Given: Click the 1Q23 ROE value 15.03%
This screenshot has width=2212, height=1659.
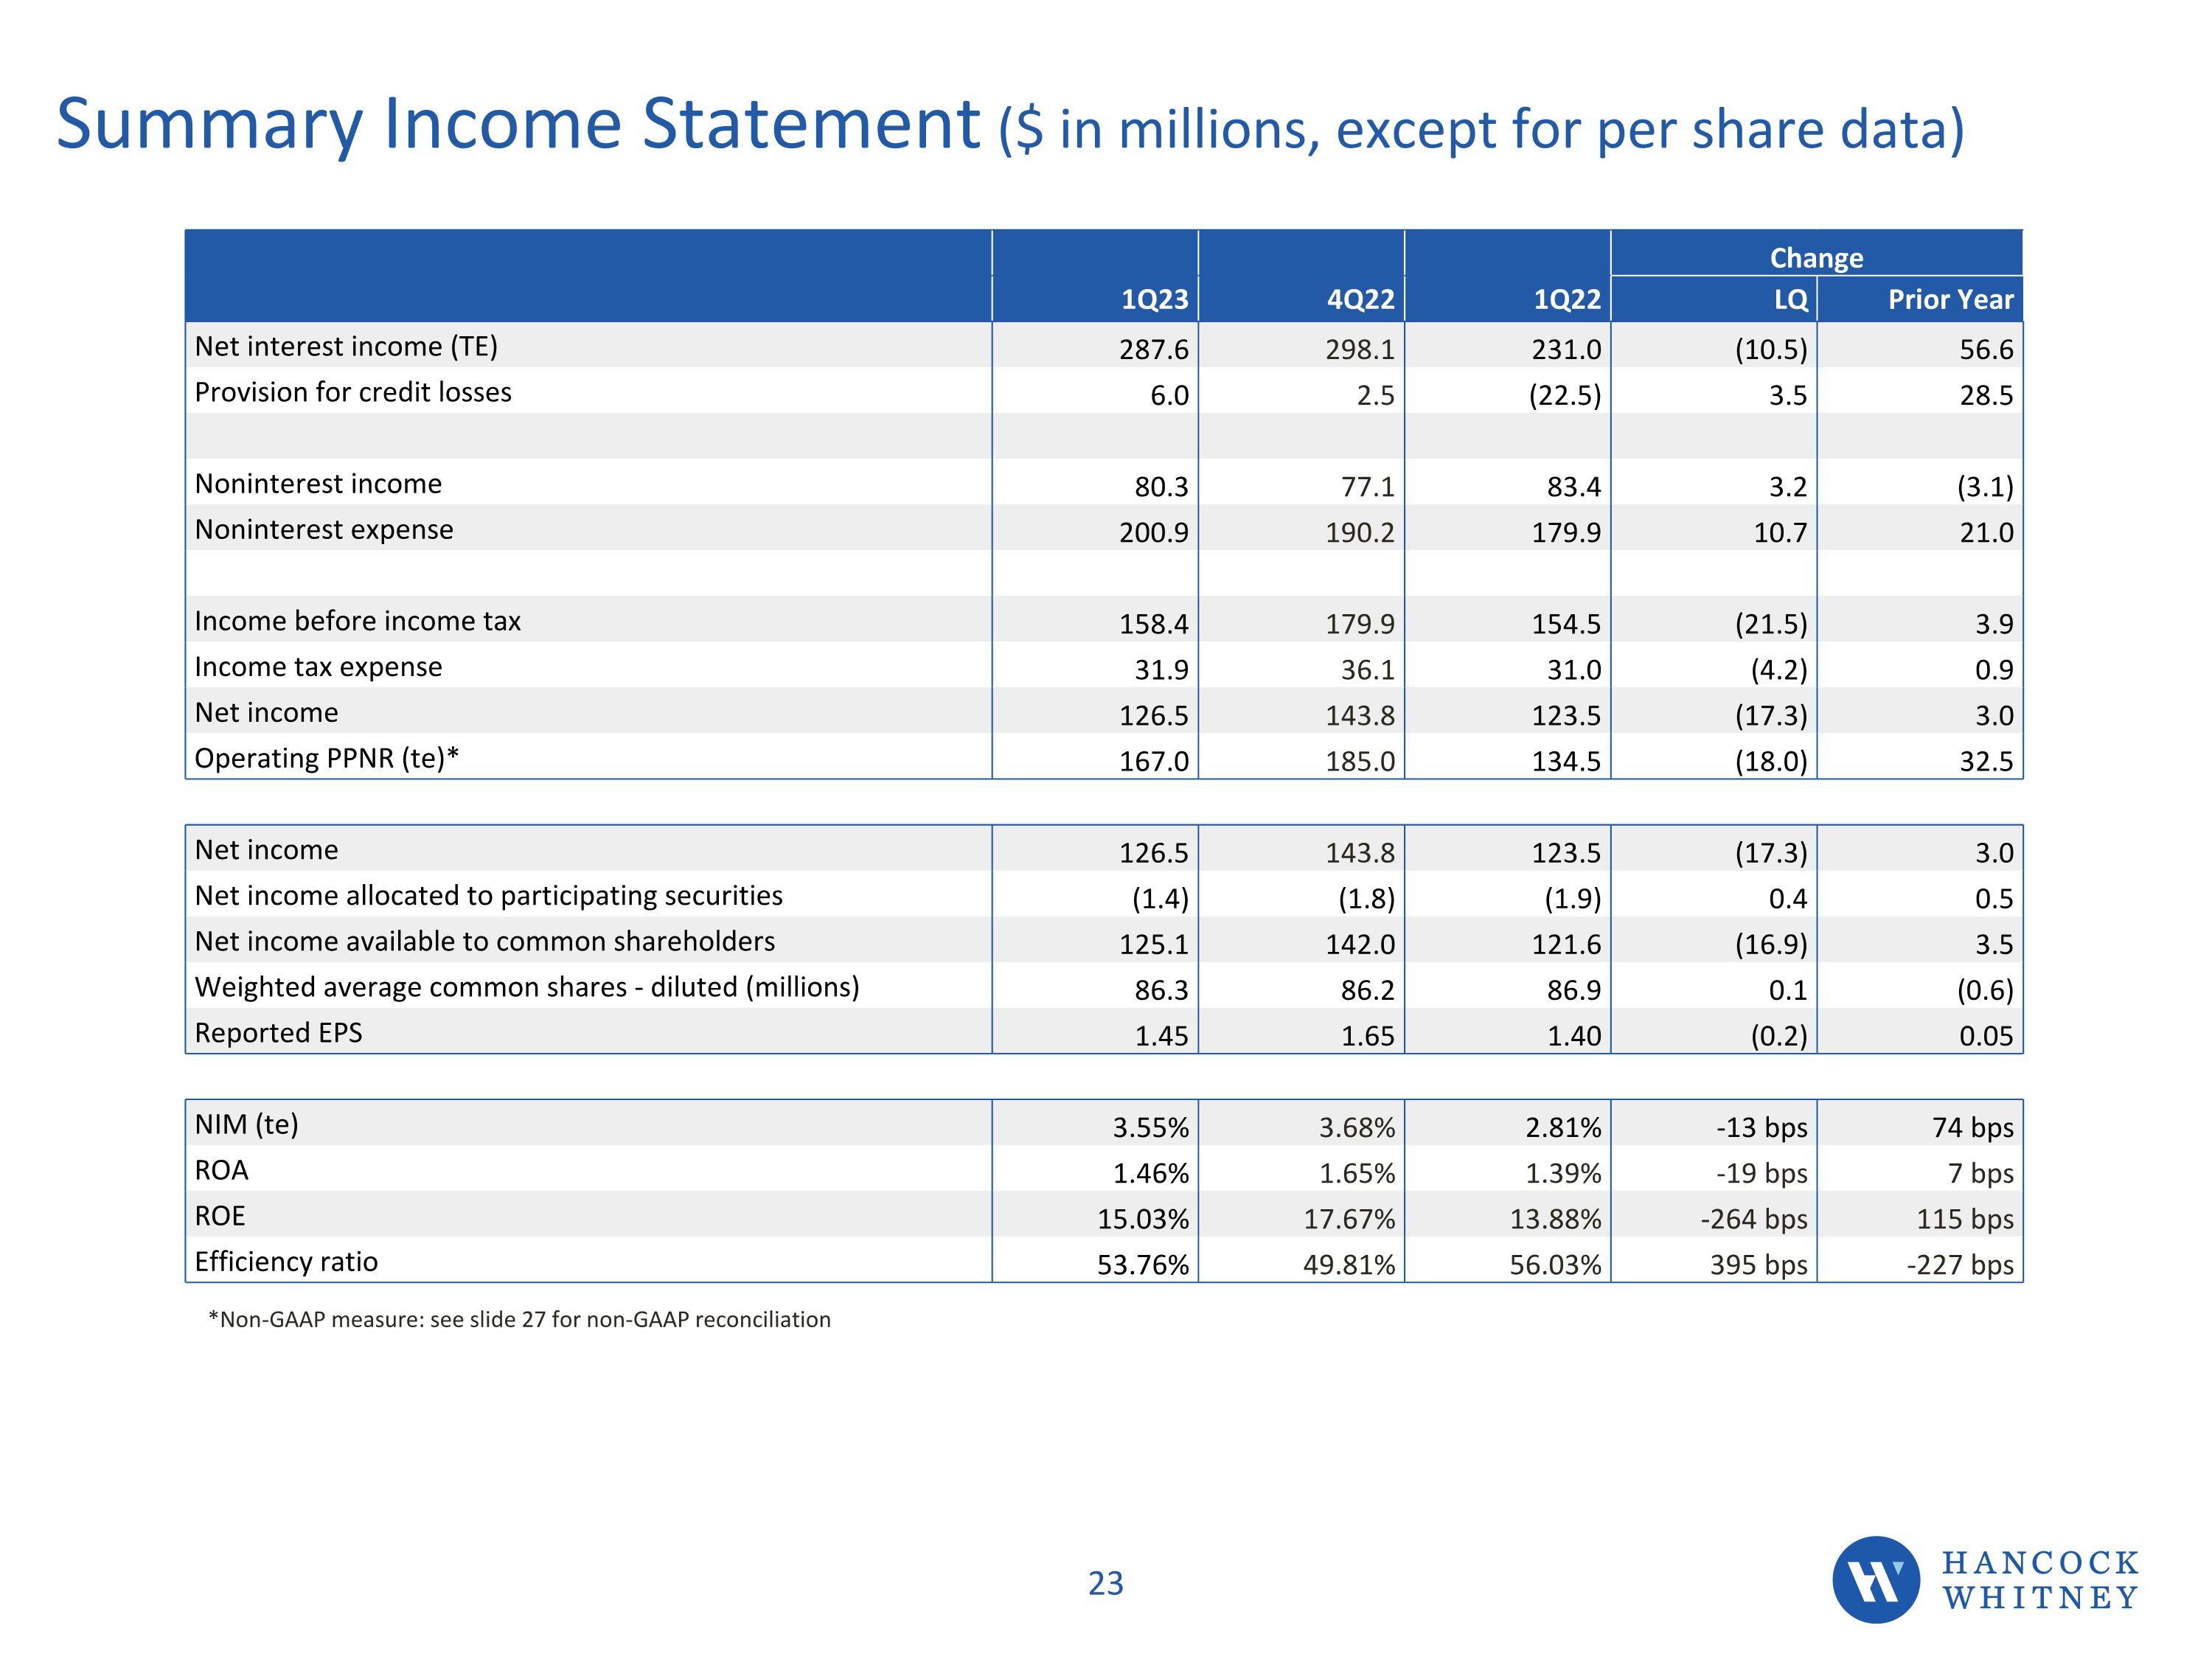Looking at the screenshot, I should tap(1143, 1219).
